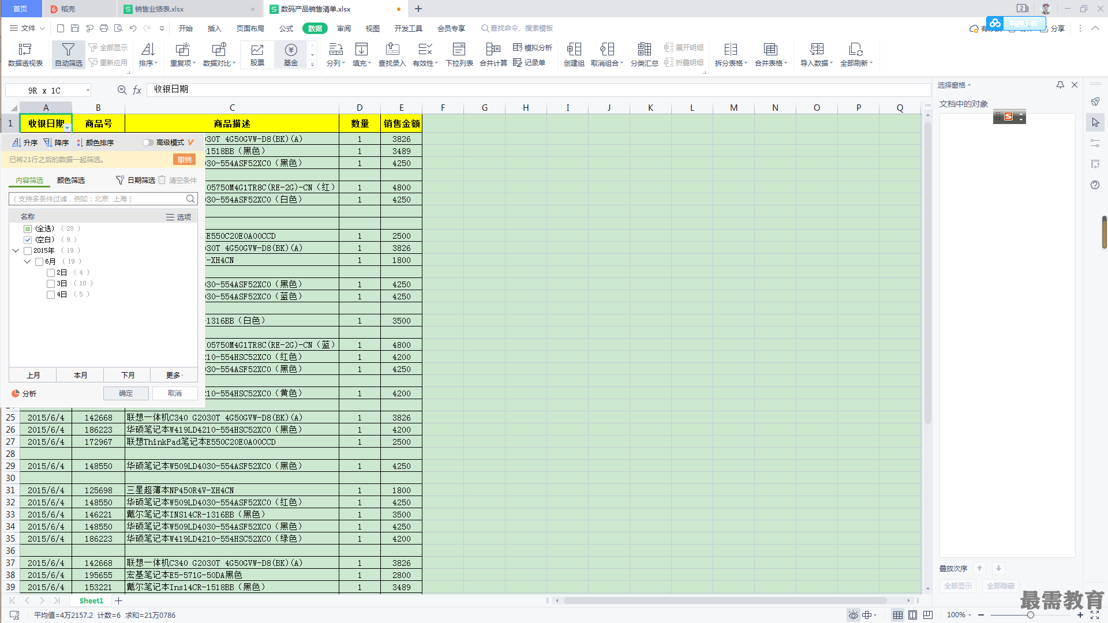Open the 合并表格 merge tables tool
The image size is (1108, 623).
click(771, 55)
